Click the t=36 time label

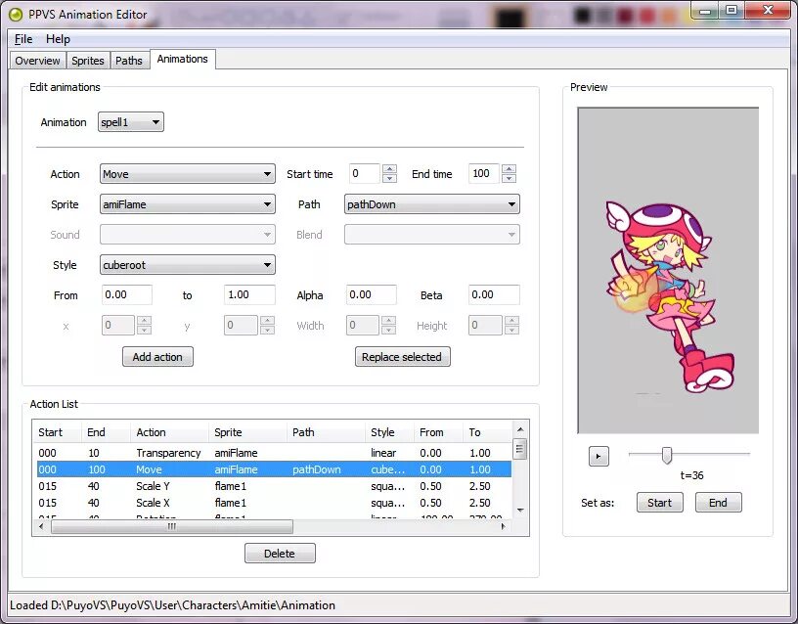pyautogui.click(x=691, y=475)
